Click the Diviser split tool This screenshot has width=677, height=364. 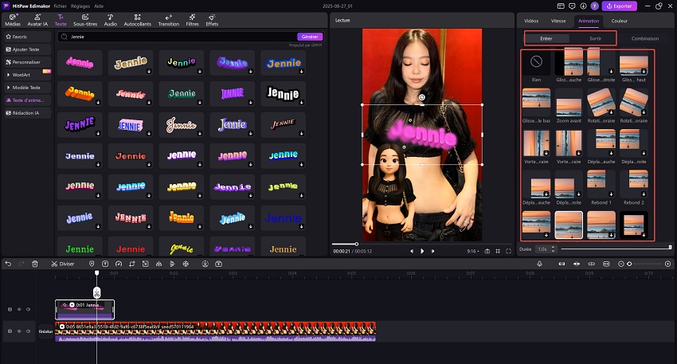62,264
